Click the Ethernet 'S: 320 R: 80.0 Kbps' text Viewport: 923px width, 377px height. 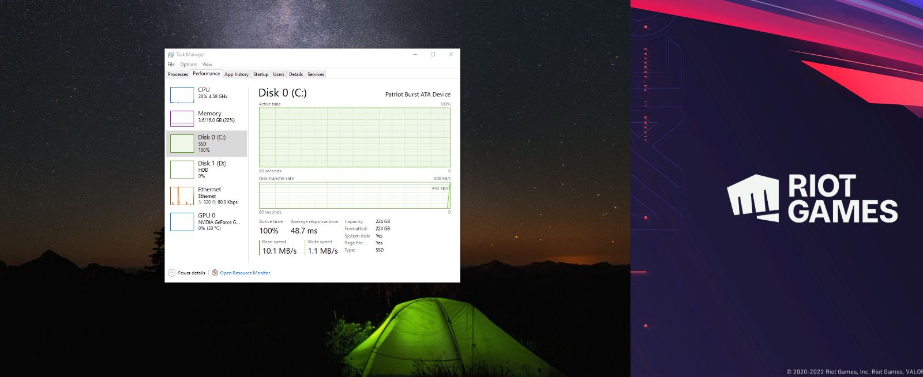[218, 202]
